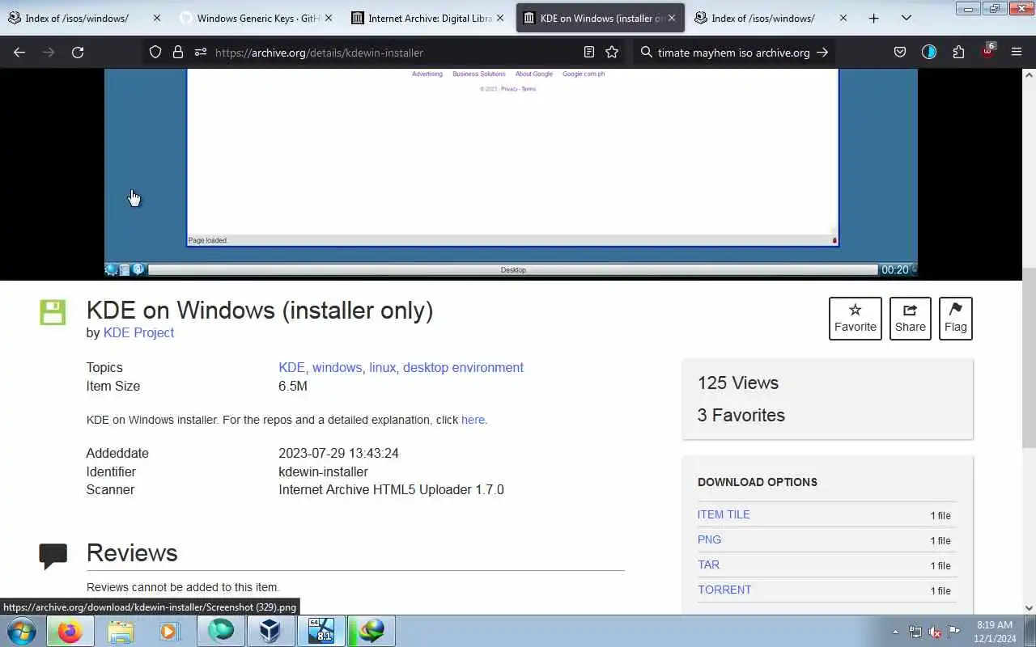Open desktop environment topic link
The height and width of the screenshot is (647, 1036).
463,367
